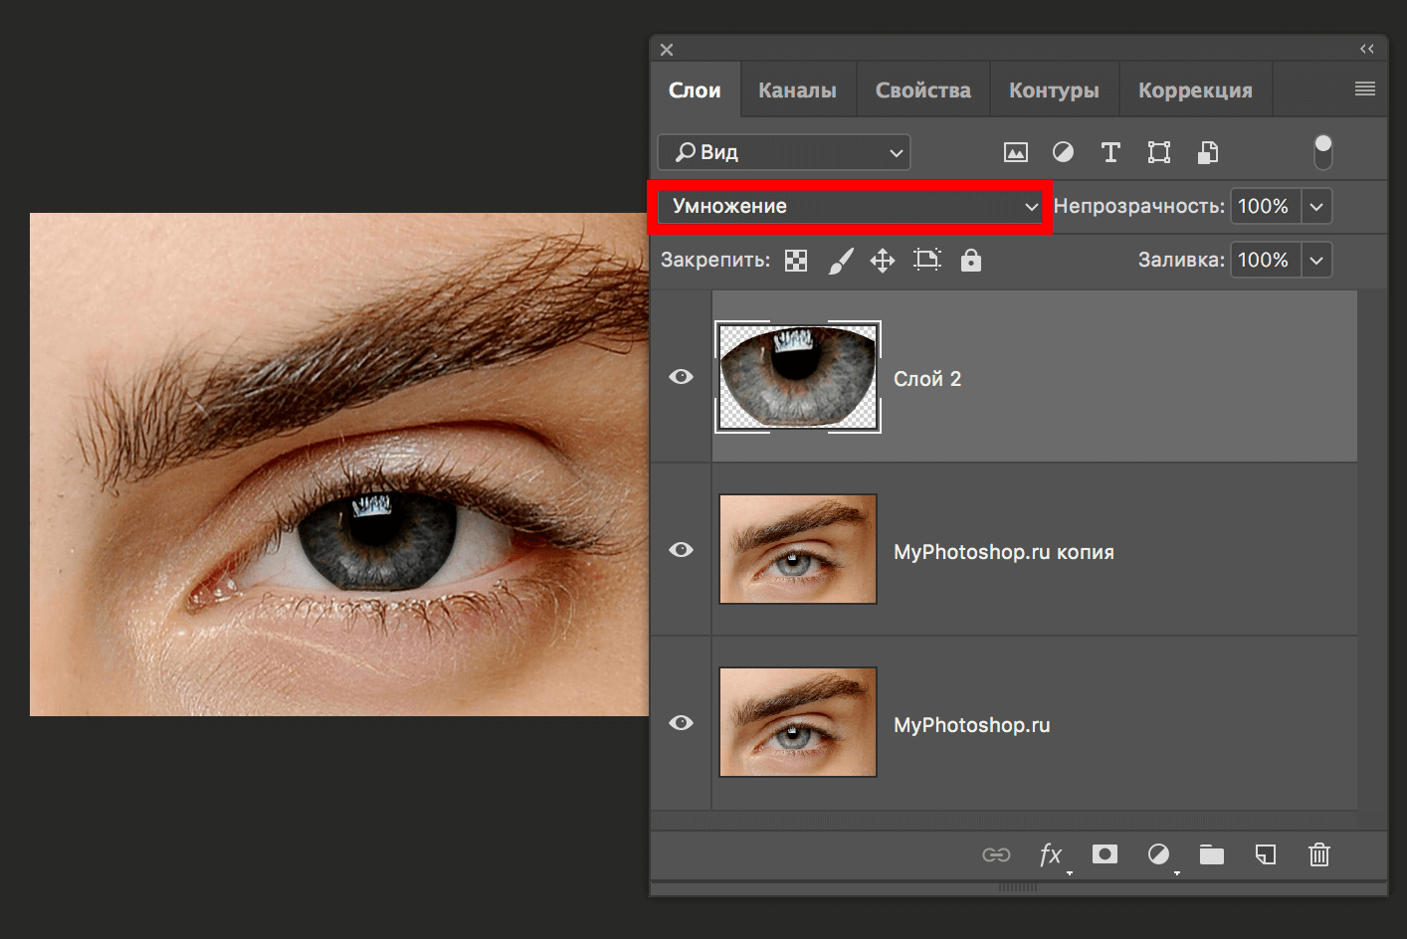Delete layer using the trash icon
The image size is (1407, 939).
[x=1319, y=854]
